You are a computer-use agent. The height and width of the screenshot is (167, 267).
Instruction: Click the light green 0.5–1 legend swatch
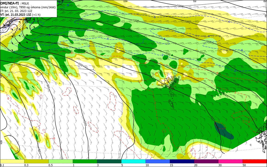click(61, 161)
